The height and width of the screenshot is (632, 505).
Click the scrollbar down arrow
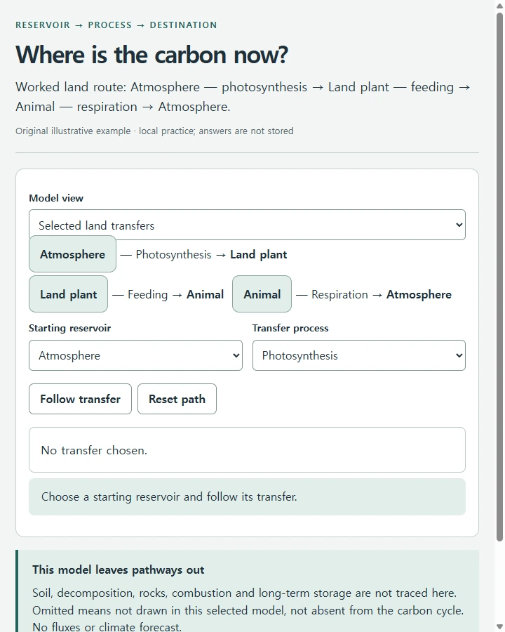point(499,627)
